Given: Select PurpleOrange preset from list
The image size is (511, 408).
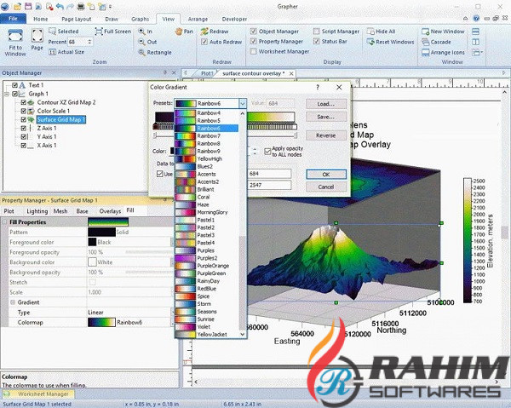Looking at the screenshot, I should [207, 266].
